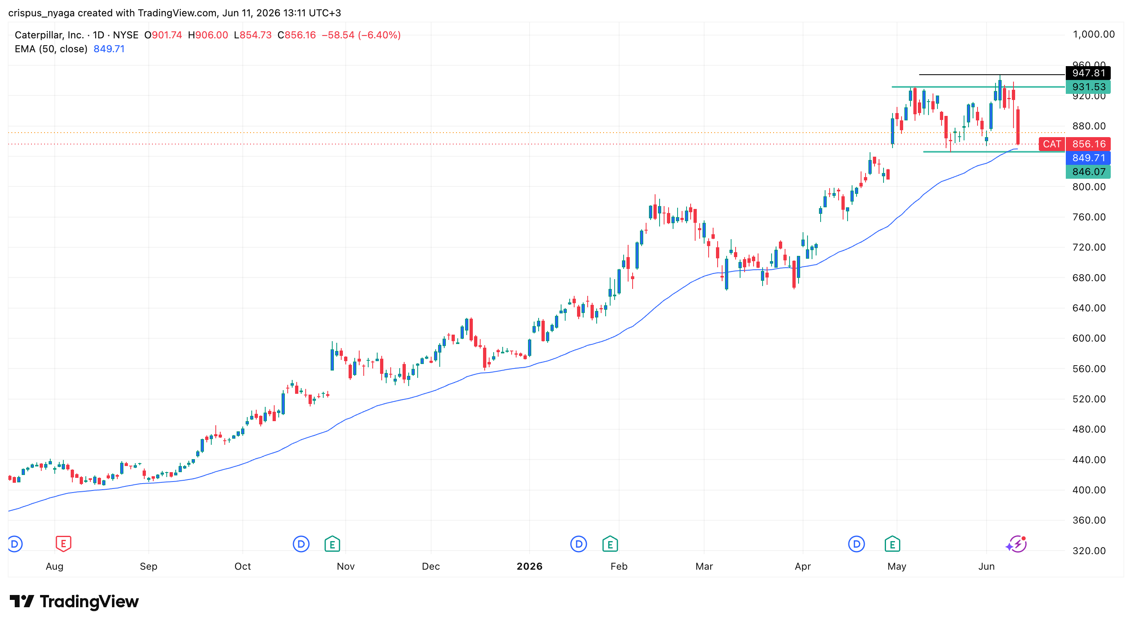Click the high value H906.00
1132x626 pixels.
(208, 35)
